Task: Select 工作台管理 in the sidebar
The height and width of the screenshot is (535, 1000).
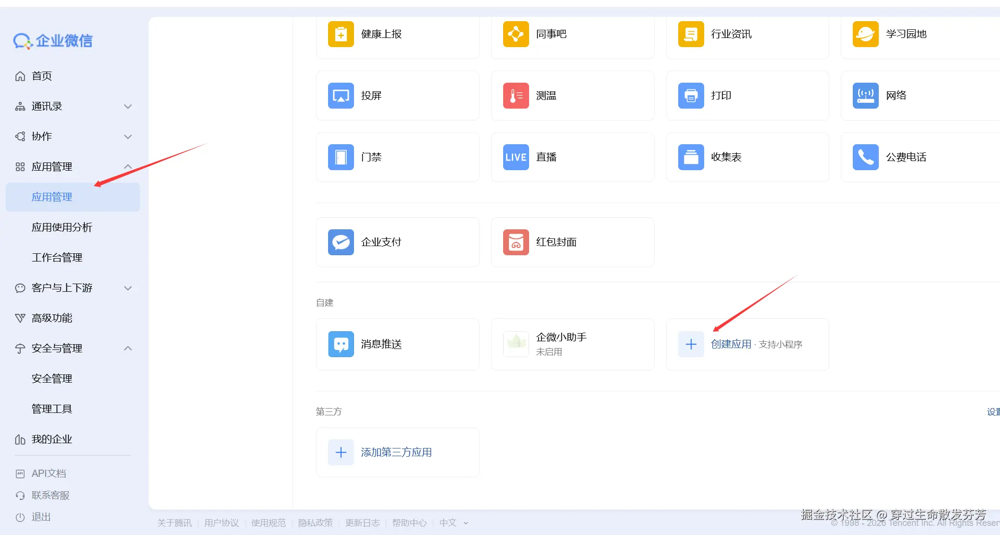Action: (57, 258)
